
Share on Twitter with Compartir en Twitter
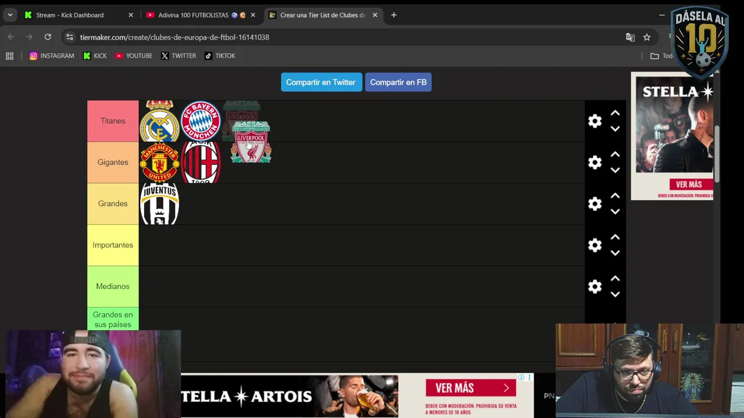321,82
